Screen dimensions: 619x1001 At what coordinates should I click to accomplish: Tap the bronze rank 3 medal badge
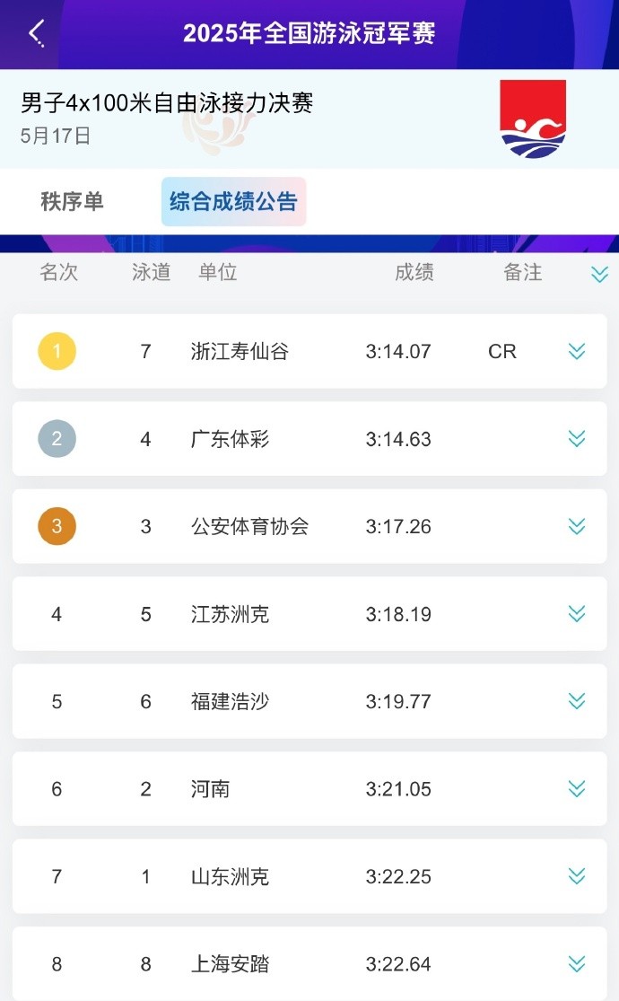coord(57,526)
